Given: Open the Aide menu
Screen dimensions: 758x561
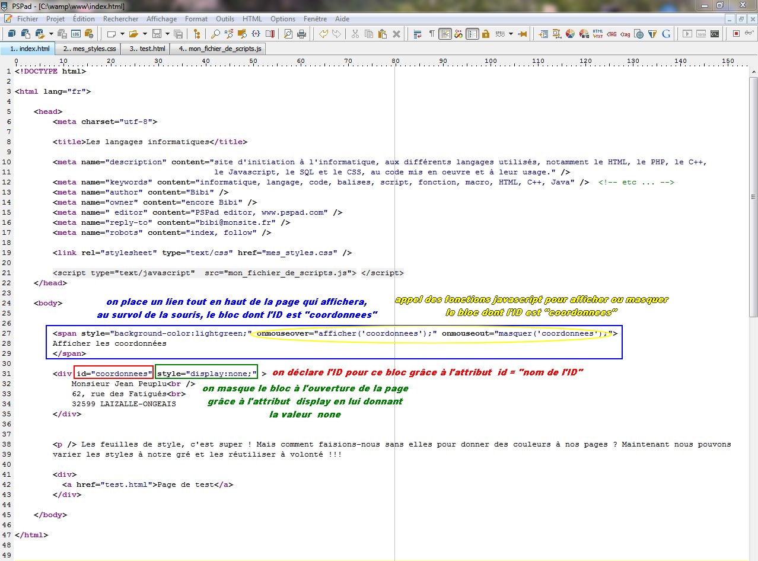Looking at the screenshot, I should (x=342, y=19).
